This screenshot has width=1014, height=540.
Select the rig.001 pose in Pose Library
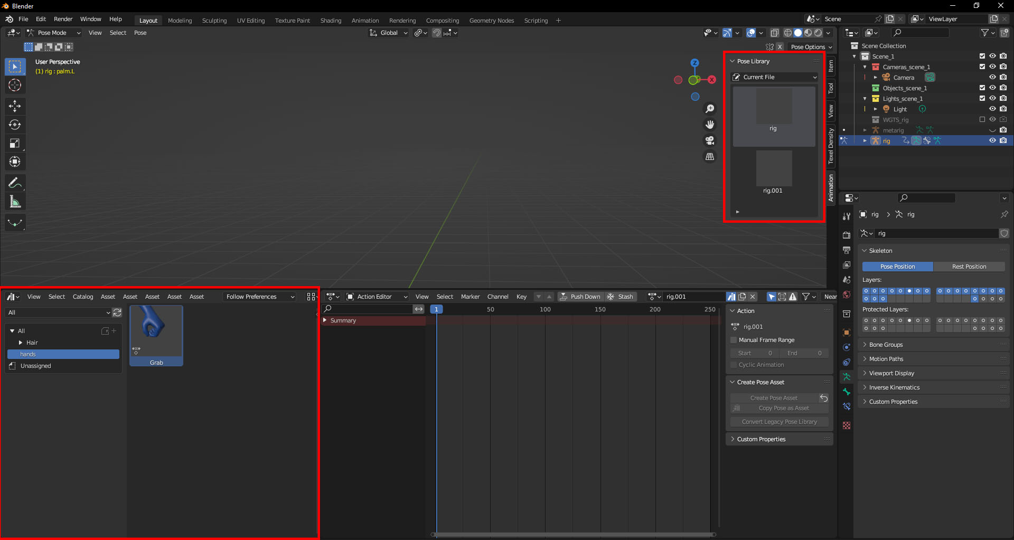pyautogui.click(x=774, y=173)
